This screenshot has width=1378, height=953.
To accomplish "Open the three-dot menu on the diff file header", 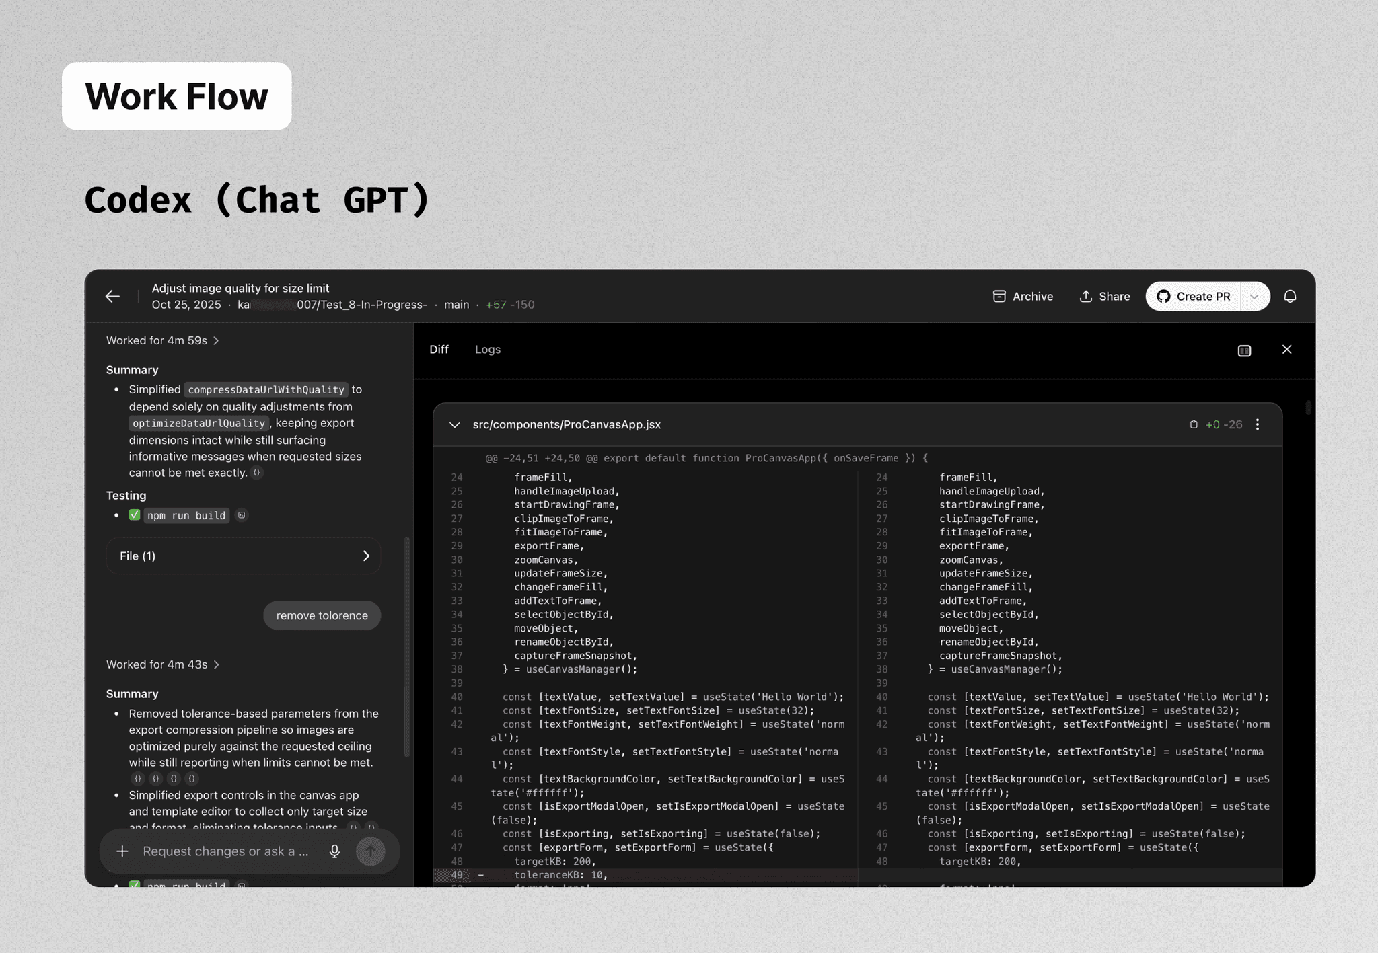I will [x=1258, y=424].
